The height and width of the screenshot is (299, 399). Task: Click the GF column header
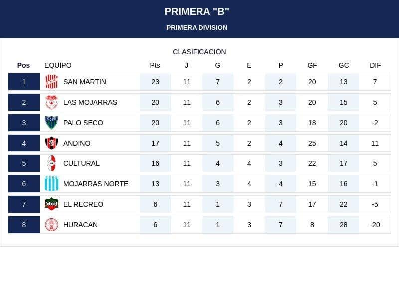pos(312,65)
